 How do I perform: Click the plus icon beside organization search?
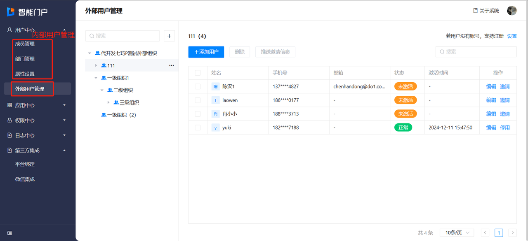click(x=169, y=36)
